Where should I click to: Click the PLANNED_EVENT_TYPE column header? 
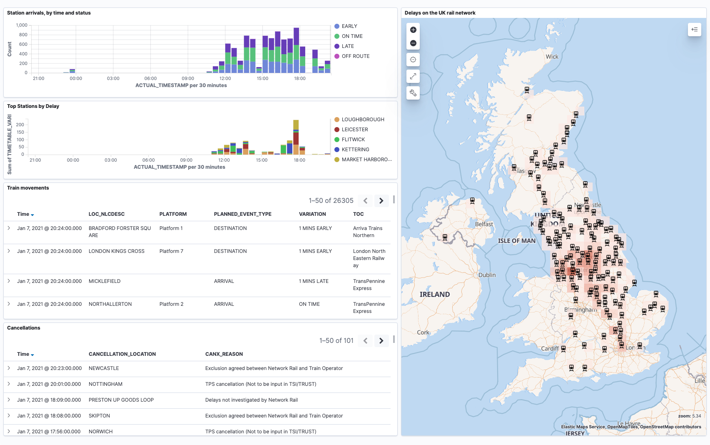243,214
